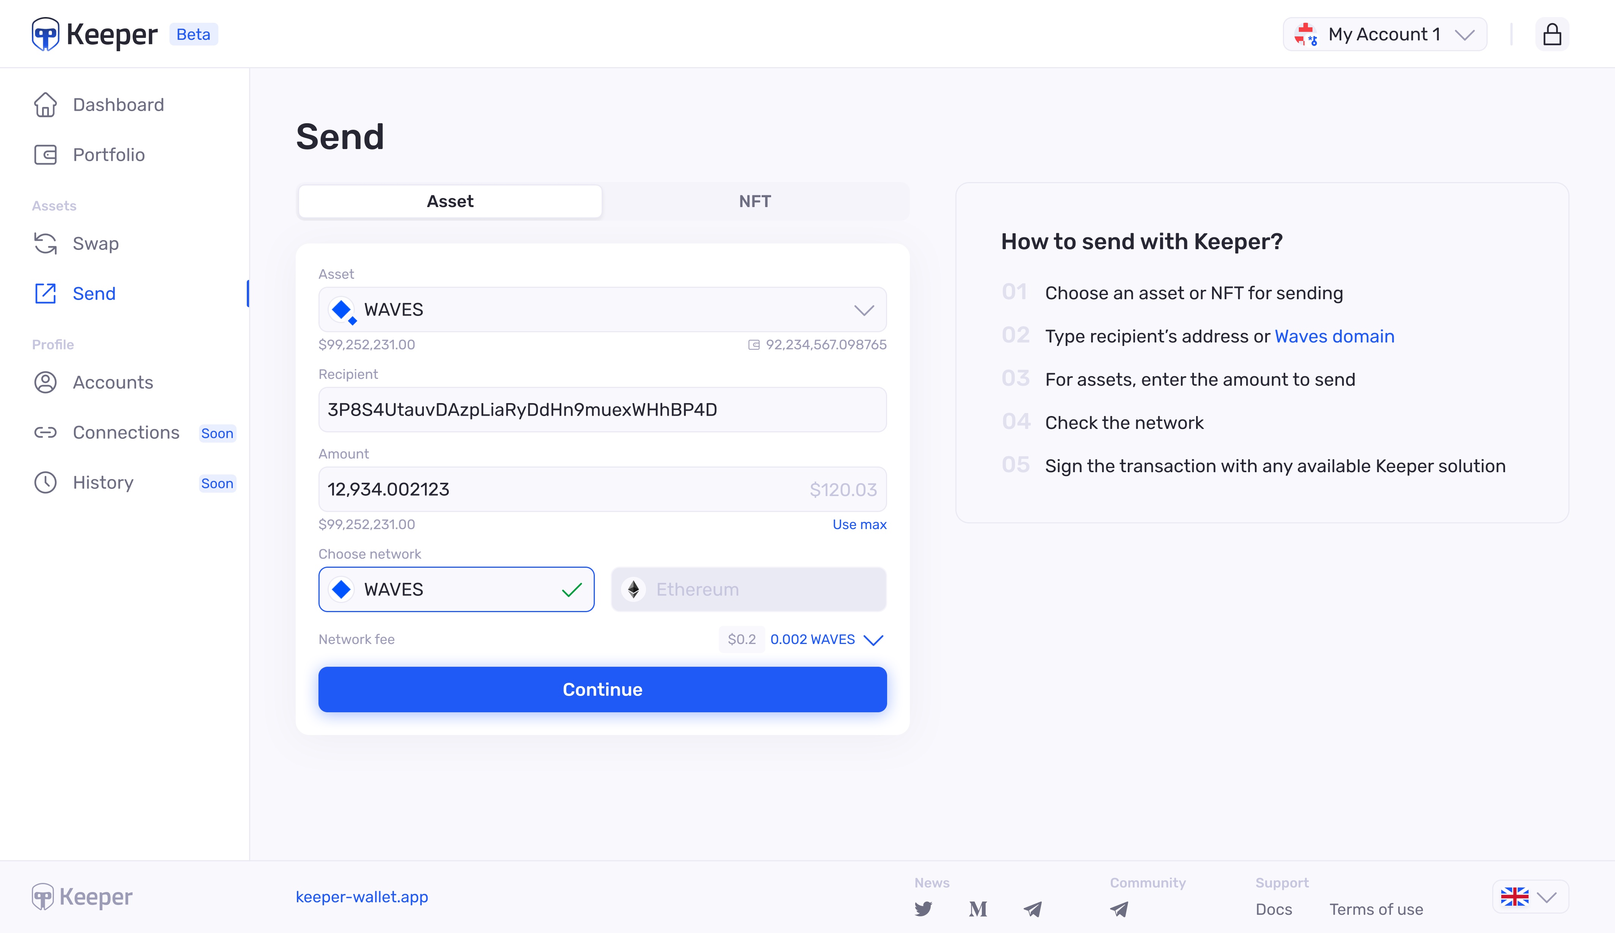Select the WAVES network option

pos(456,589)
